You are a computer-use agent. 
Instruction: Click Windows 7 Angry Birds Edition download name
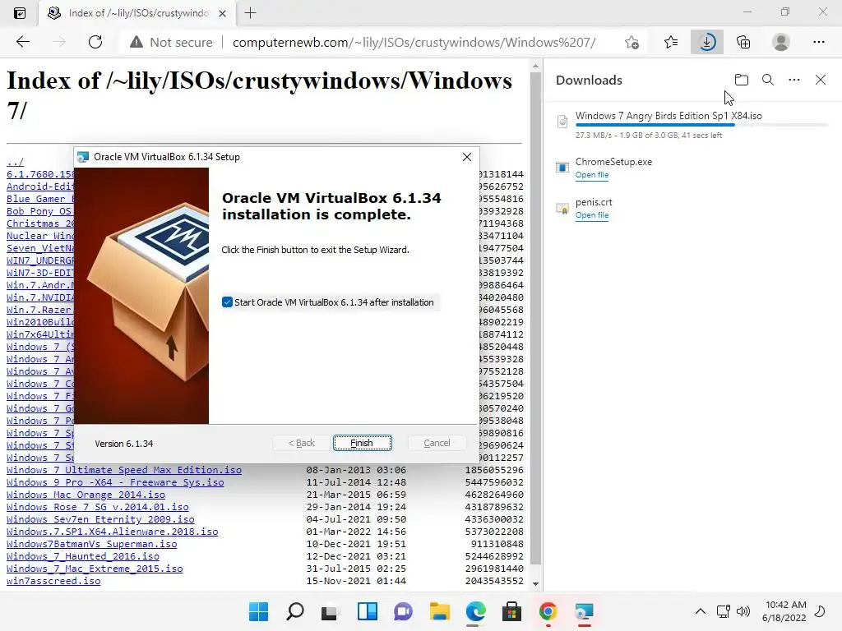pos(669,115)
